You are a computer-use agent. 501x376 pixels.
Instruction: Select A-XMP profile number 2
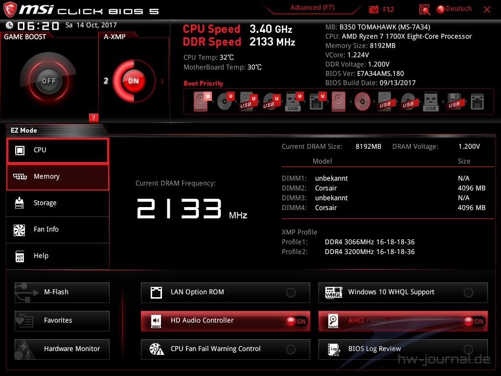[x=106, y=81]
